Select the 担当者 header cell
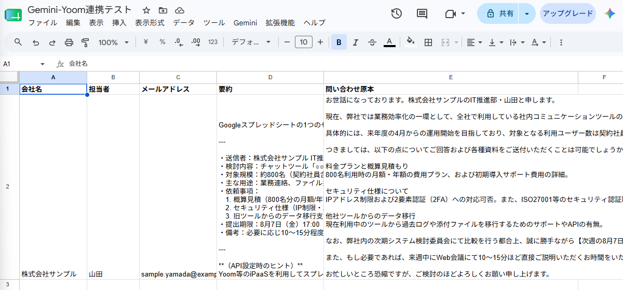The width and height of the screenshot is (623, 290). (x=113, y=89)
